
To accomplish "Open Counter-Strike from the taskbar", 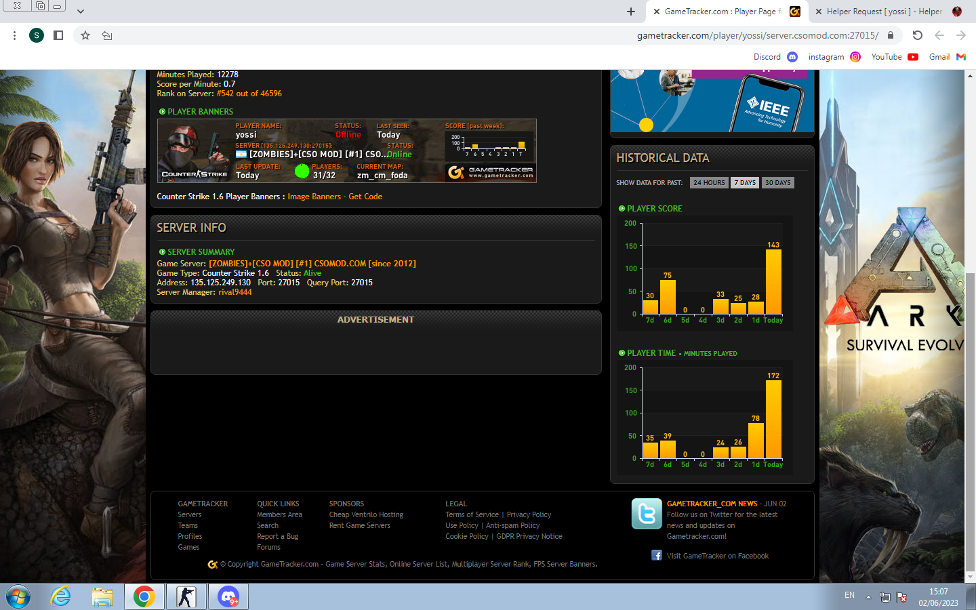I will coord(186,596).
